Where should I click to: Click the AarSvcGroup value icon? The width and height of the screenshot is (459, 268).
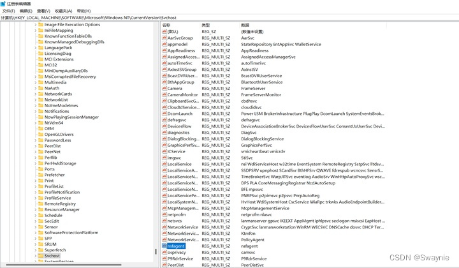pyautogui.click(x=164, y=38)
